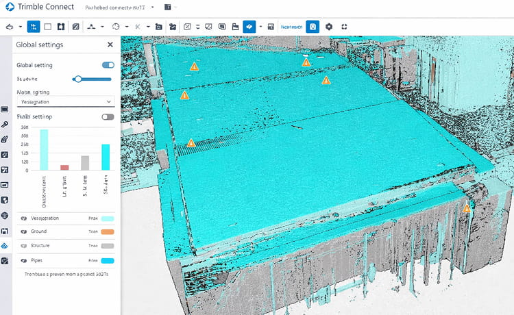Click the picture icon right of the blue tag
Viewport: 514px width, 315px height.
(x=271, y=27)
